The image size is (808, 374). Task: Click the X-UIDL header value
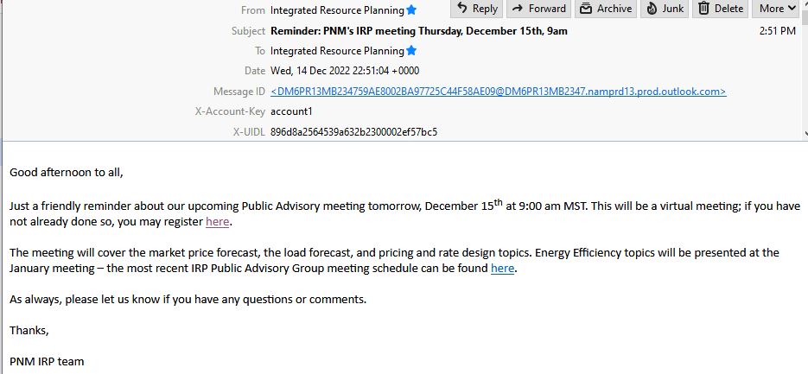[353, 132]
